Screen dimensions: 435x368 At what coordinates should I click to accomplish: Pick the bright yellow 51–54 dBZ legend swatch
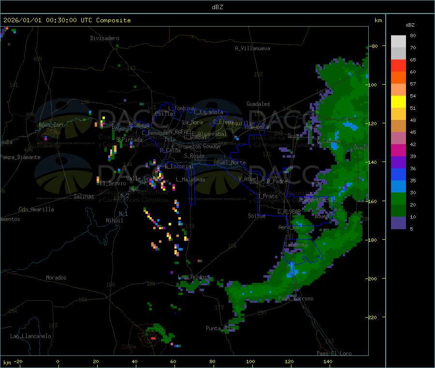coord(398,102)
